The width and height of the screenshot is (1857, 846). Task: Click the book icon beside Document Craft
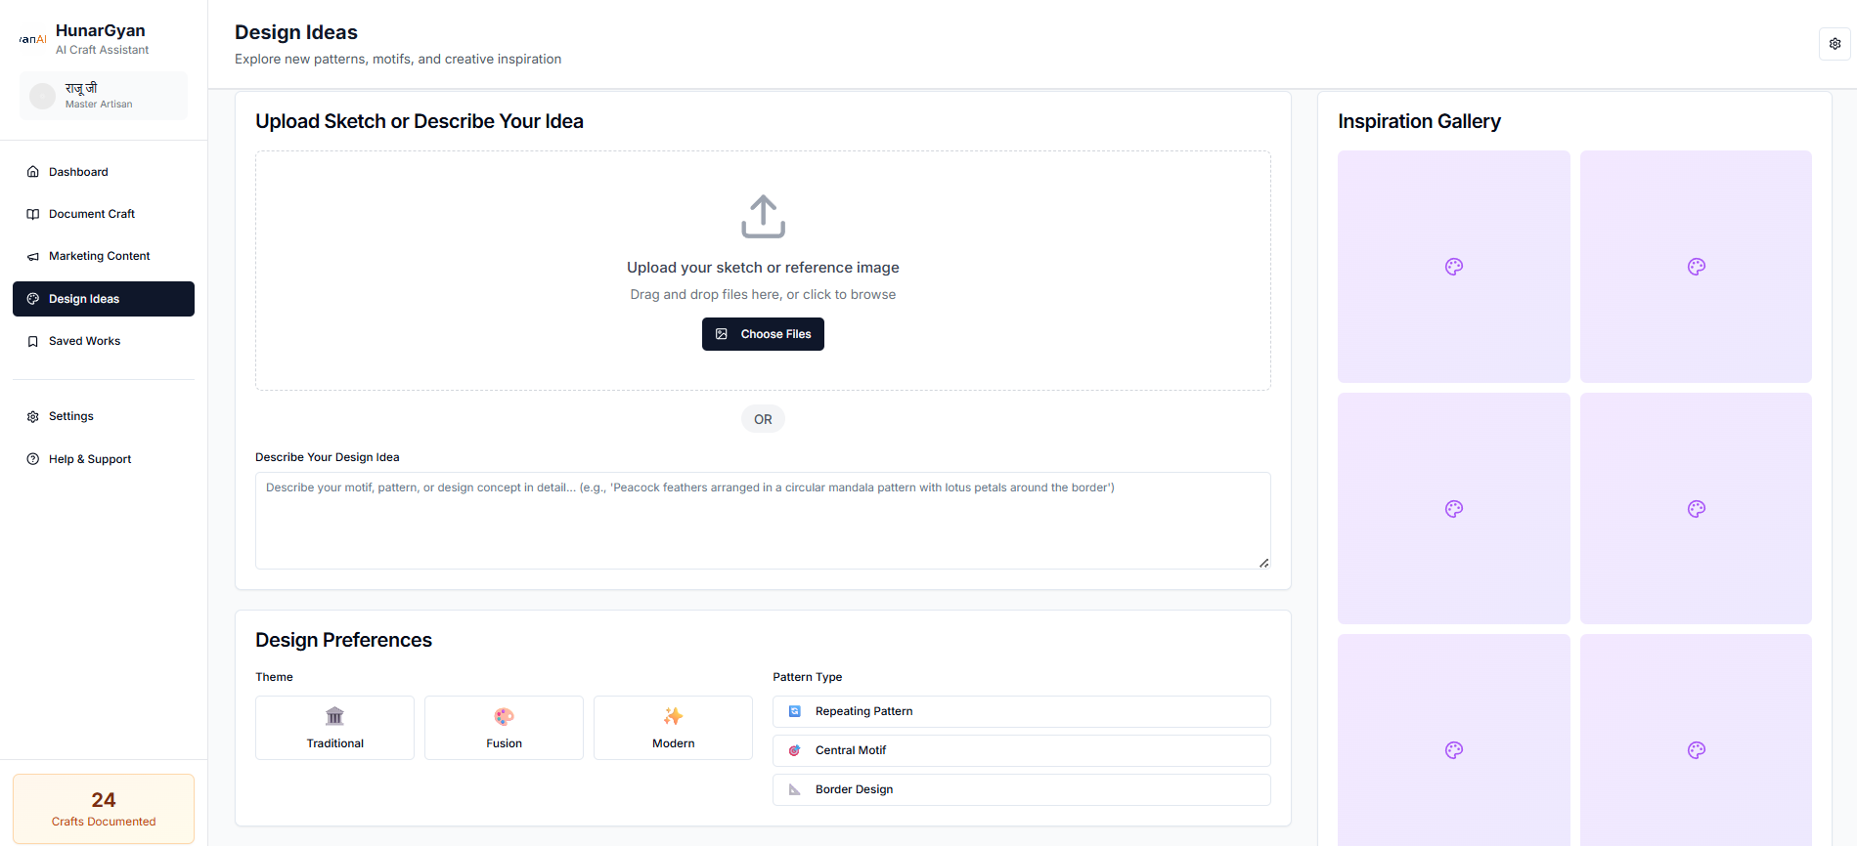click(33, 214)
